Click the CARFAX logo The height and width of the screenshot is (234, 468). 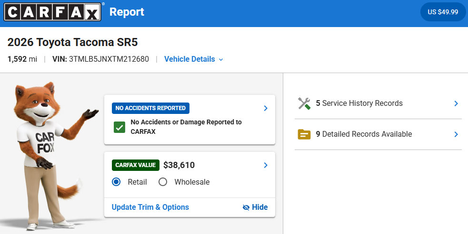(x=52, y=12)
